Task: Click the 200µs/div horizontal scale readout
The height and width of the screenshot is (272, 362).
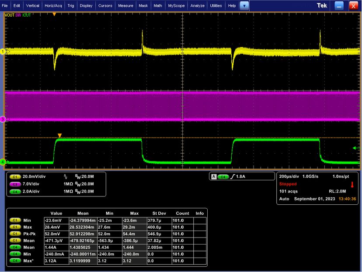Action: tap(289, 176)
